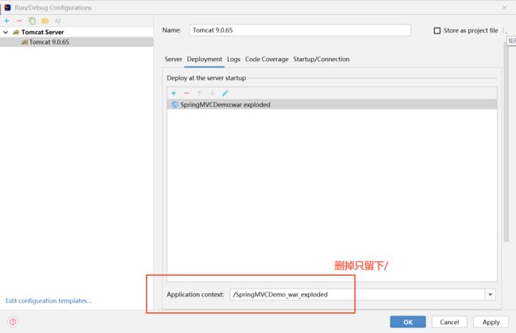Screen dimensions: 516x333
Task: Click the sort configurations icon
Action: coord(58,21)
